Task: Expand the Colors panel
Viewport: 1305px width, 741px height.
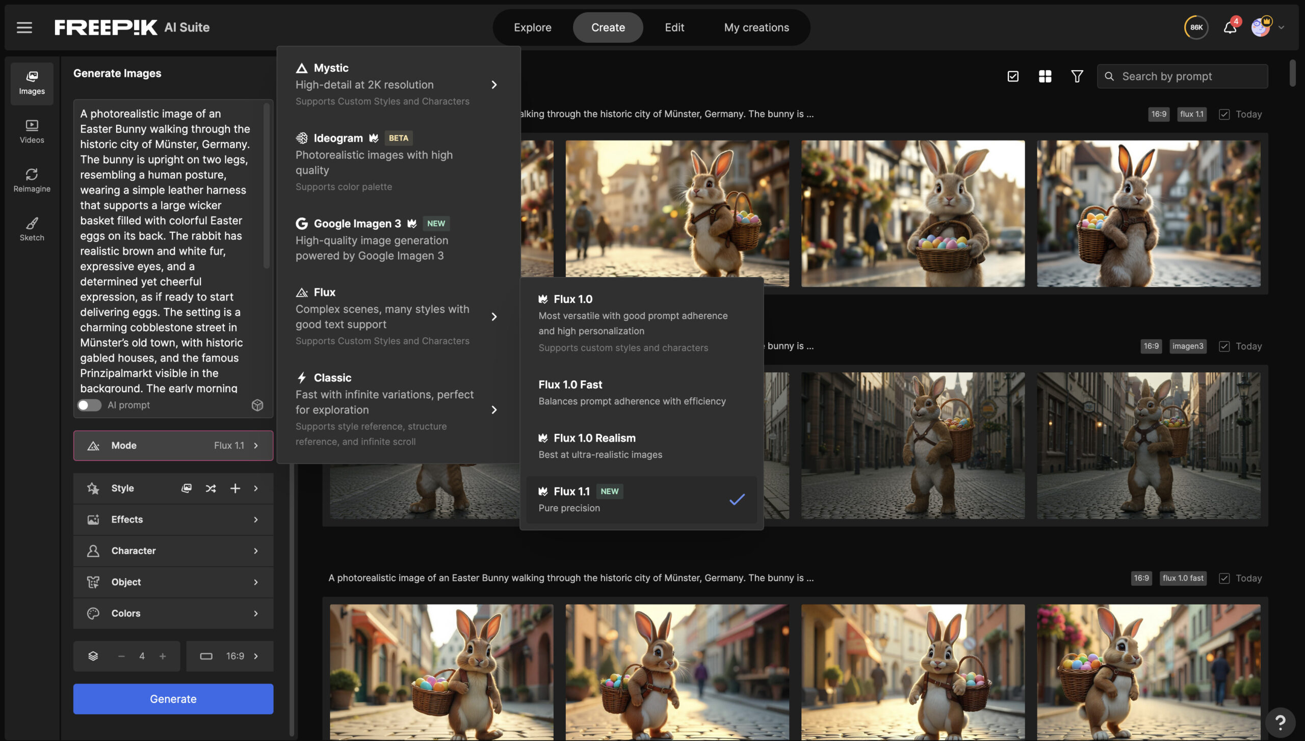Action: (x=173, y=613)
